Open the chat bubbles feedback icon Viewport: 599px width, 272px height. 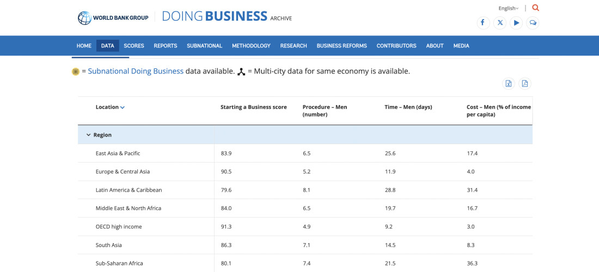(x=533, y=23)
